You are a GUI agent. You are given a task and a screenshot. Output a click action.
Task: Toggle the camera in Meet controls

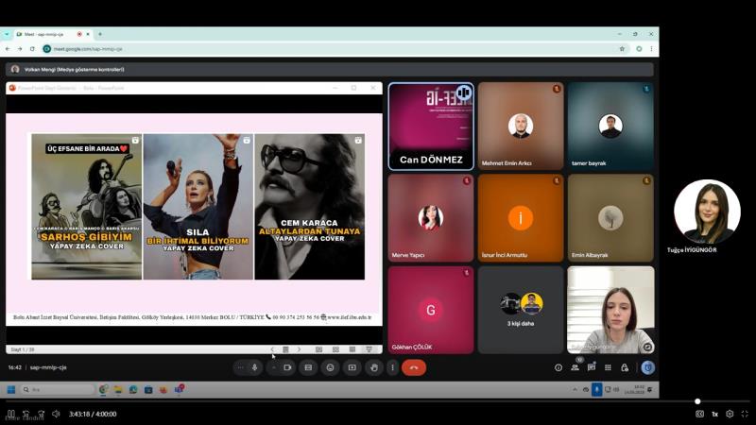pyautogui.click(x=288, y=367)
